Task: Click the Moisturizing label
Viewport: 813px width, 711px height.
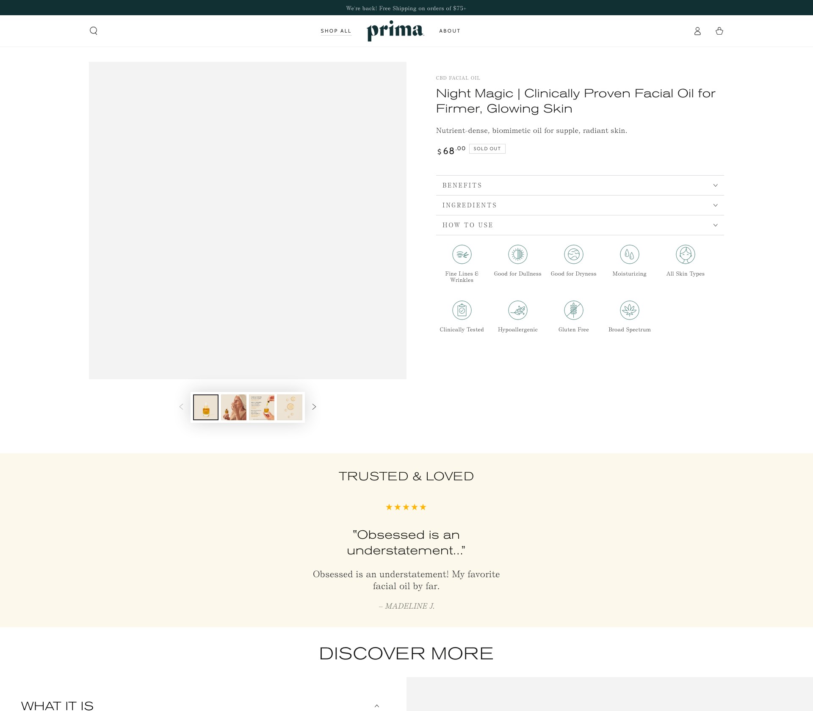Action: [629, 274]
